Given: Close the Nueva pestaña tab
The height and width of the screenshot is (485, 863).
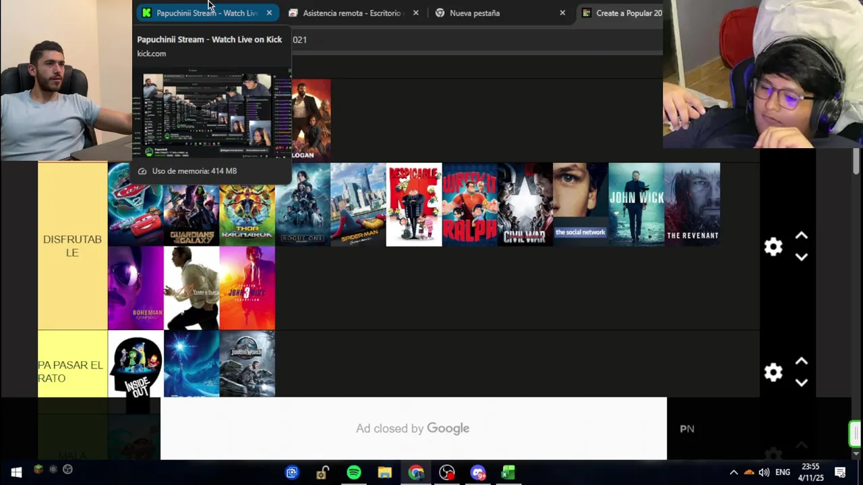Looking at the screenshot, I should (x=562, y=13).
